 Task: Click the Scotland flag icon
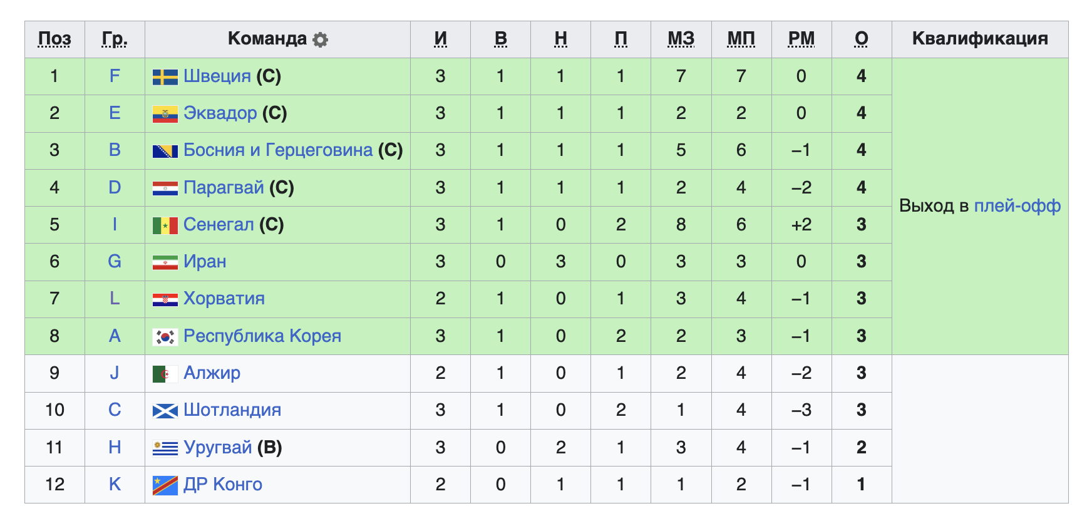[x=165, y=411]
